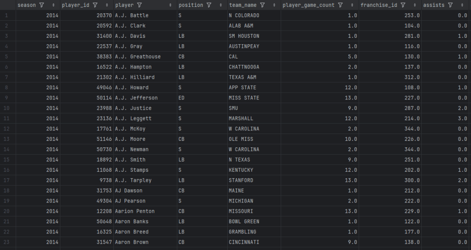Click the Aarion Penton player cell
The image size is (471, 250).
click(135, 211)
